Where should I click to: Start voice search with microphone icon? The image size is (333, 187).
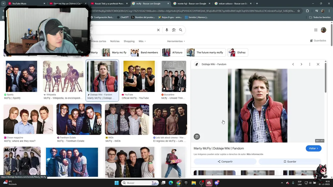pyautogui.click(x=167, y=30)
